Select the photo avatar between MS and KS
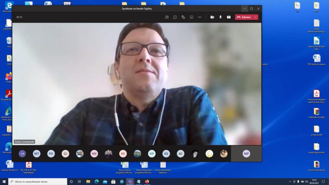 click(x=109, y=154)
